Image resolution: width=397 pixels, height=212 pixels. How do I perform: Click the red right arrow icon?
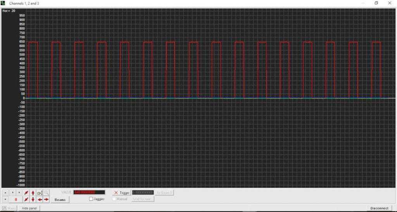pyautogui.click(x=46, y=199)
